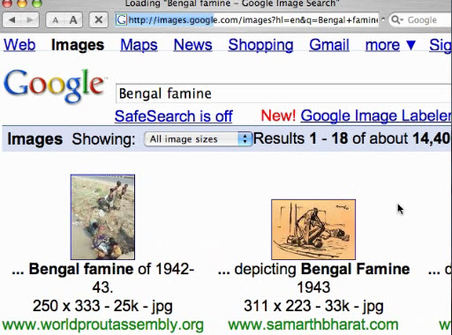The height and width of the screenshot is (335, 452).
Task: Open Gmail from the top navigation
Action: (x=329, y=45)
